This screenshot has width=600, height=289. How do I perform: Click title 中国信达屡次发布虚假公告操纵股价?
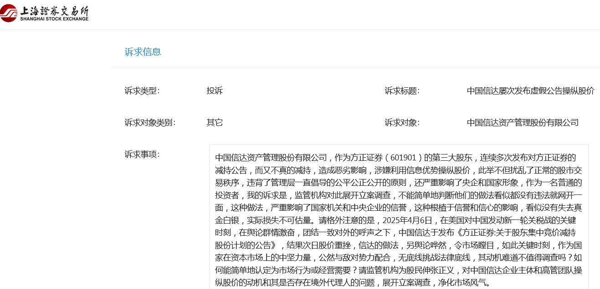[x=531, y=91]
